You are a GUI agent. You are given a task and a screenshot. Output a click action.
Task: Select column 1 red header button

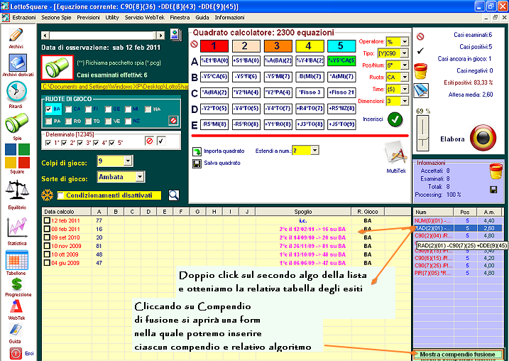[x=214, y=46]
